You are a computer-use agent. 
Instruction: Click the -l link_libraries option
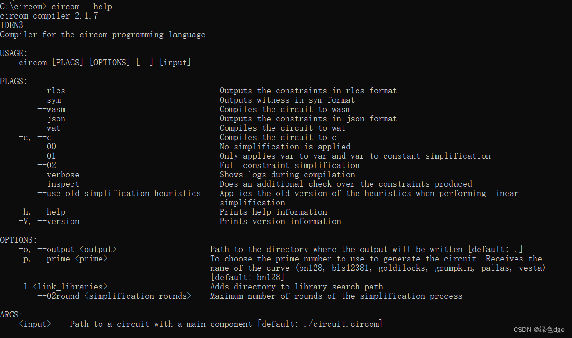tap(69, 287)
